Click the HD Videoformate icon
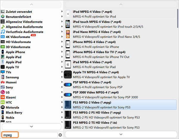The width and height of the screenshot is (179, 139). 3,42
